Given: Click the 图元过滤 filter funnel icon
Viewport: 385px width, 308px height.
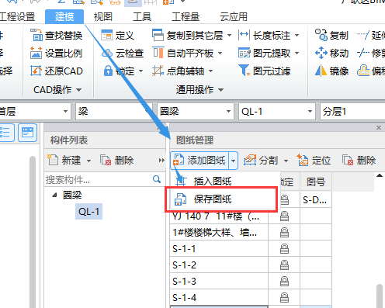Looking at the screenshot, I should pos(244,71).
